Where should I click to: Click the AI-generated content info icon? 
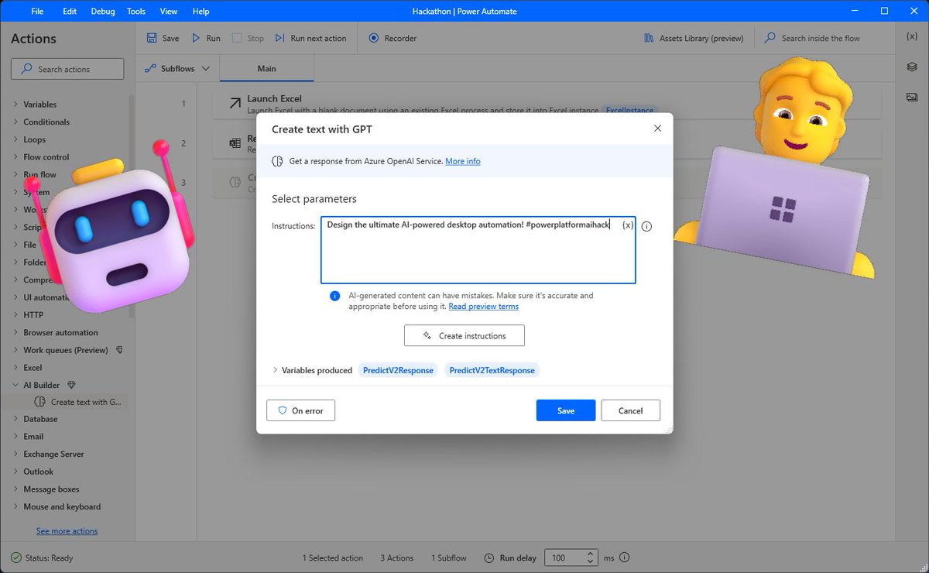(x=335, y=296)
